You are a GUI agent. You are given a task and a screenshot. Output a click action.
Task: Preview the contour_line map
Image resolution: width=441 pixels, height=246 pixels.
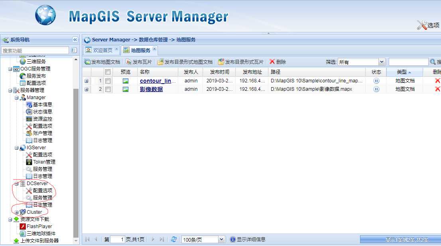tap(126, 81)
